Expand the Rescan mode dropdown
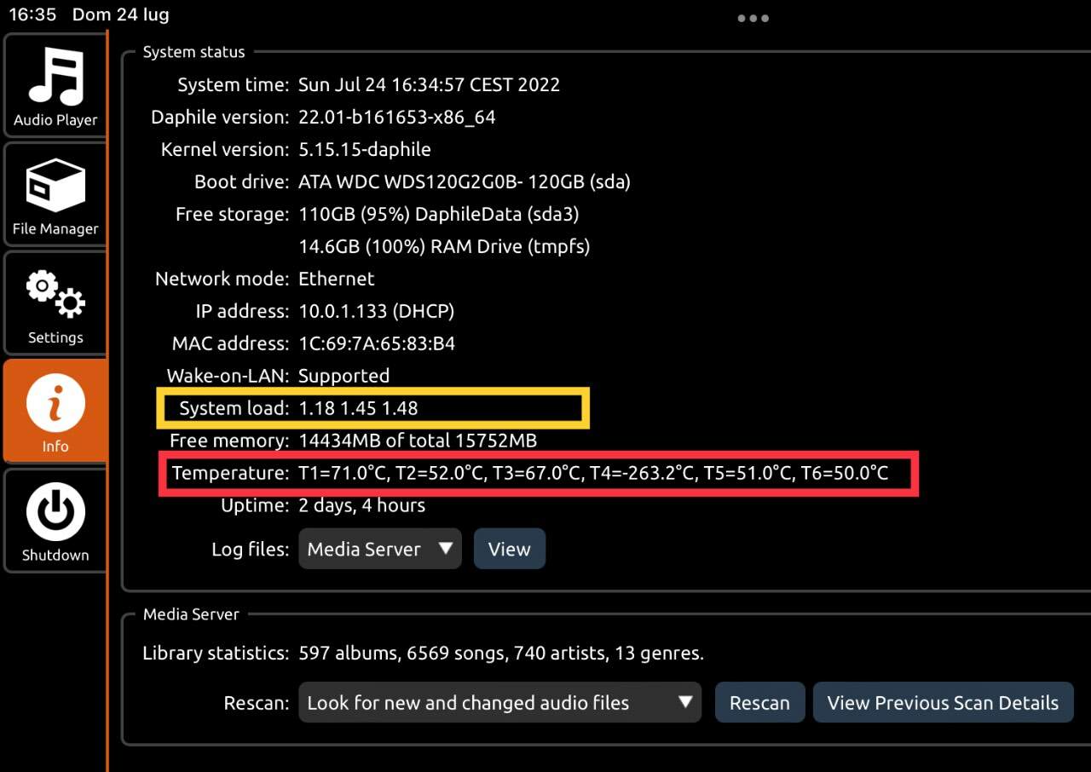This screenshot has width=1091, height=772. pyautogui.click(x=499, y=703)
